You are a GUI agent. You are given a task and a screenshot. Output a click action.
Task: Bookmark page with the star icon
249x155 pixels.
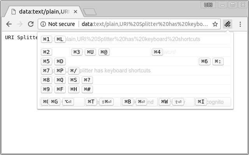[215, 24]
